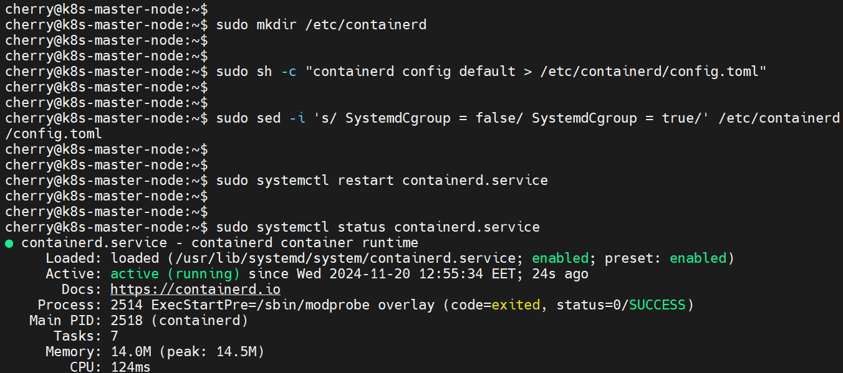Open the https://containerd.io docs link
Viewport: 843px width, 373px height.
195,290
